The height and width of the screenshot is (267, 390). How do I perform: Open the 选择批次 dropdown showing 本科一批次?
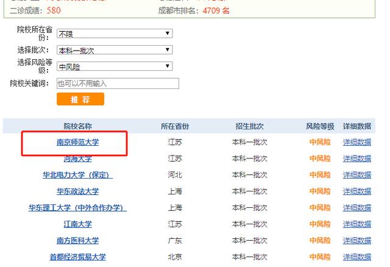[115, 50]
